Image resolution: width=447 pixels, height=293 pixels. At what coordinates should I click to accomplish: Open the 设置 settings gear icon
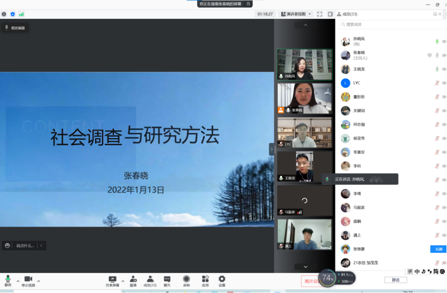[222, 280]
